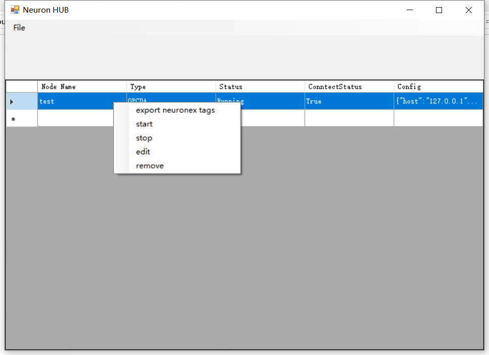Viewport: 489px width, 355px height.
Task: Click the 'True' connect status cell
Action: click(349, 101)
